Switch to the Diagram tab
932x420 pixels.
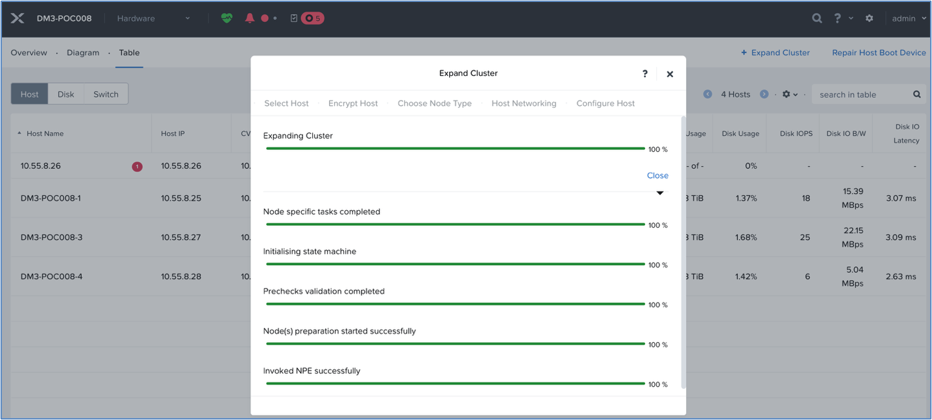tap(83, 53)
